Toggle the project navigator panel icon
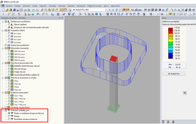The height and width of the screenshot is (124, 196). 61,10
